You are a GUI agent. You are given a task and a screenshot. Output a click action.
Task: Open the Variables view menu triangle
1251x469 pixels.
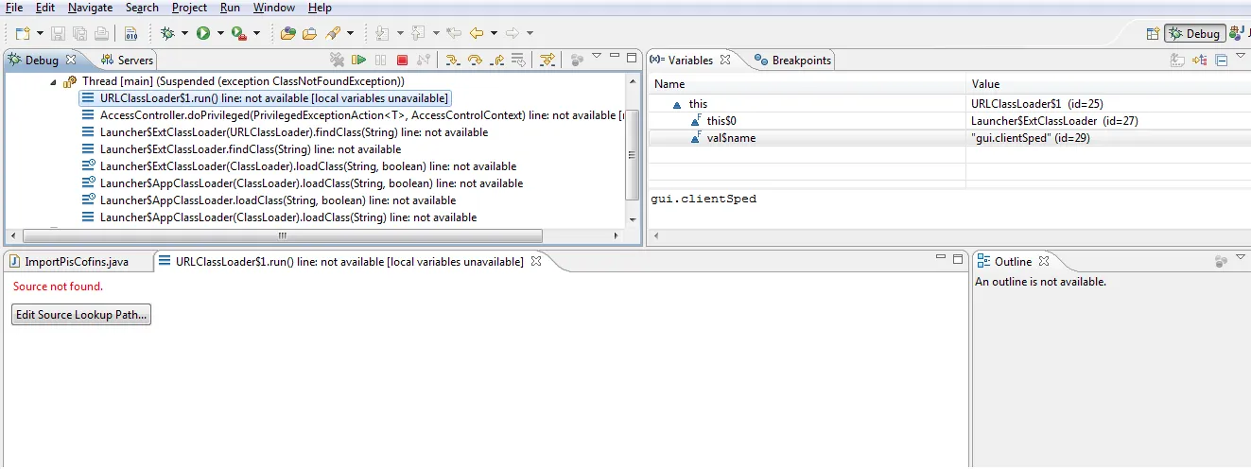tap(1241, 57)
